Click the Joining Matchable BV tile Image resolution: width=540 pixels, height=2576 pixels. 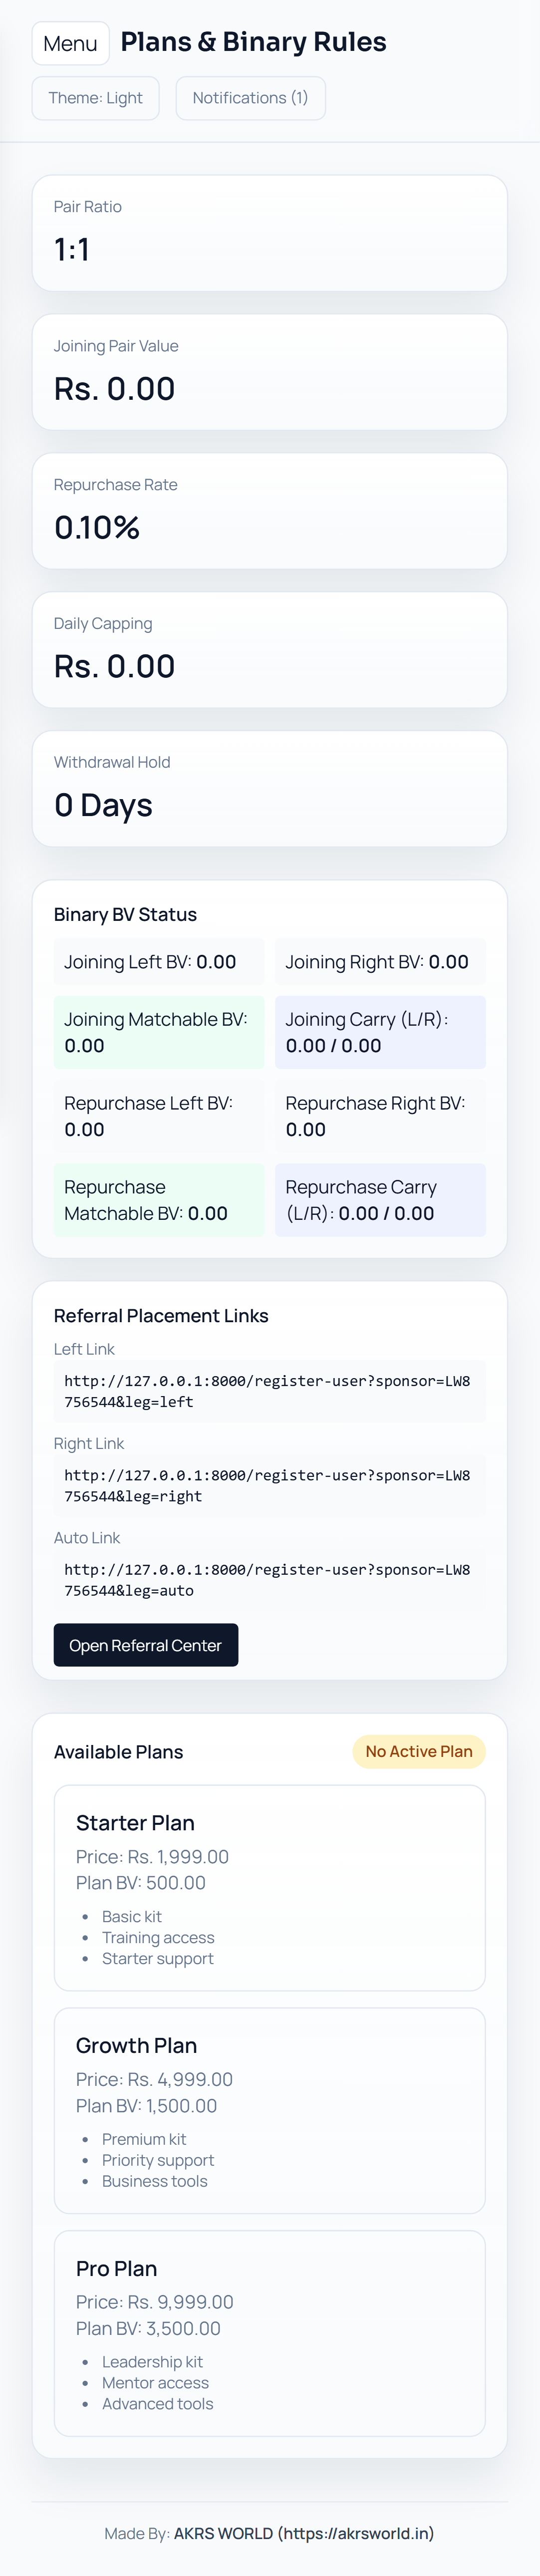point(158,1032)
